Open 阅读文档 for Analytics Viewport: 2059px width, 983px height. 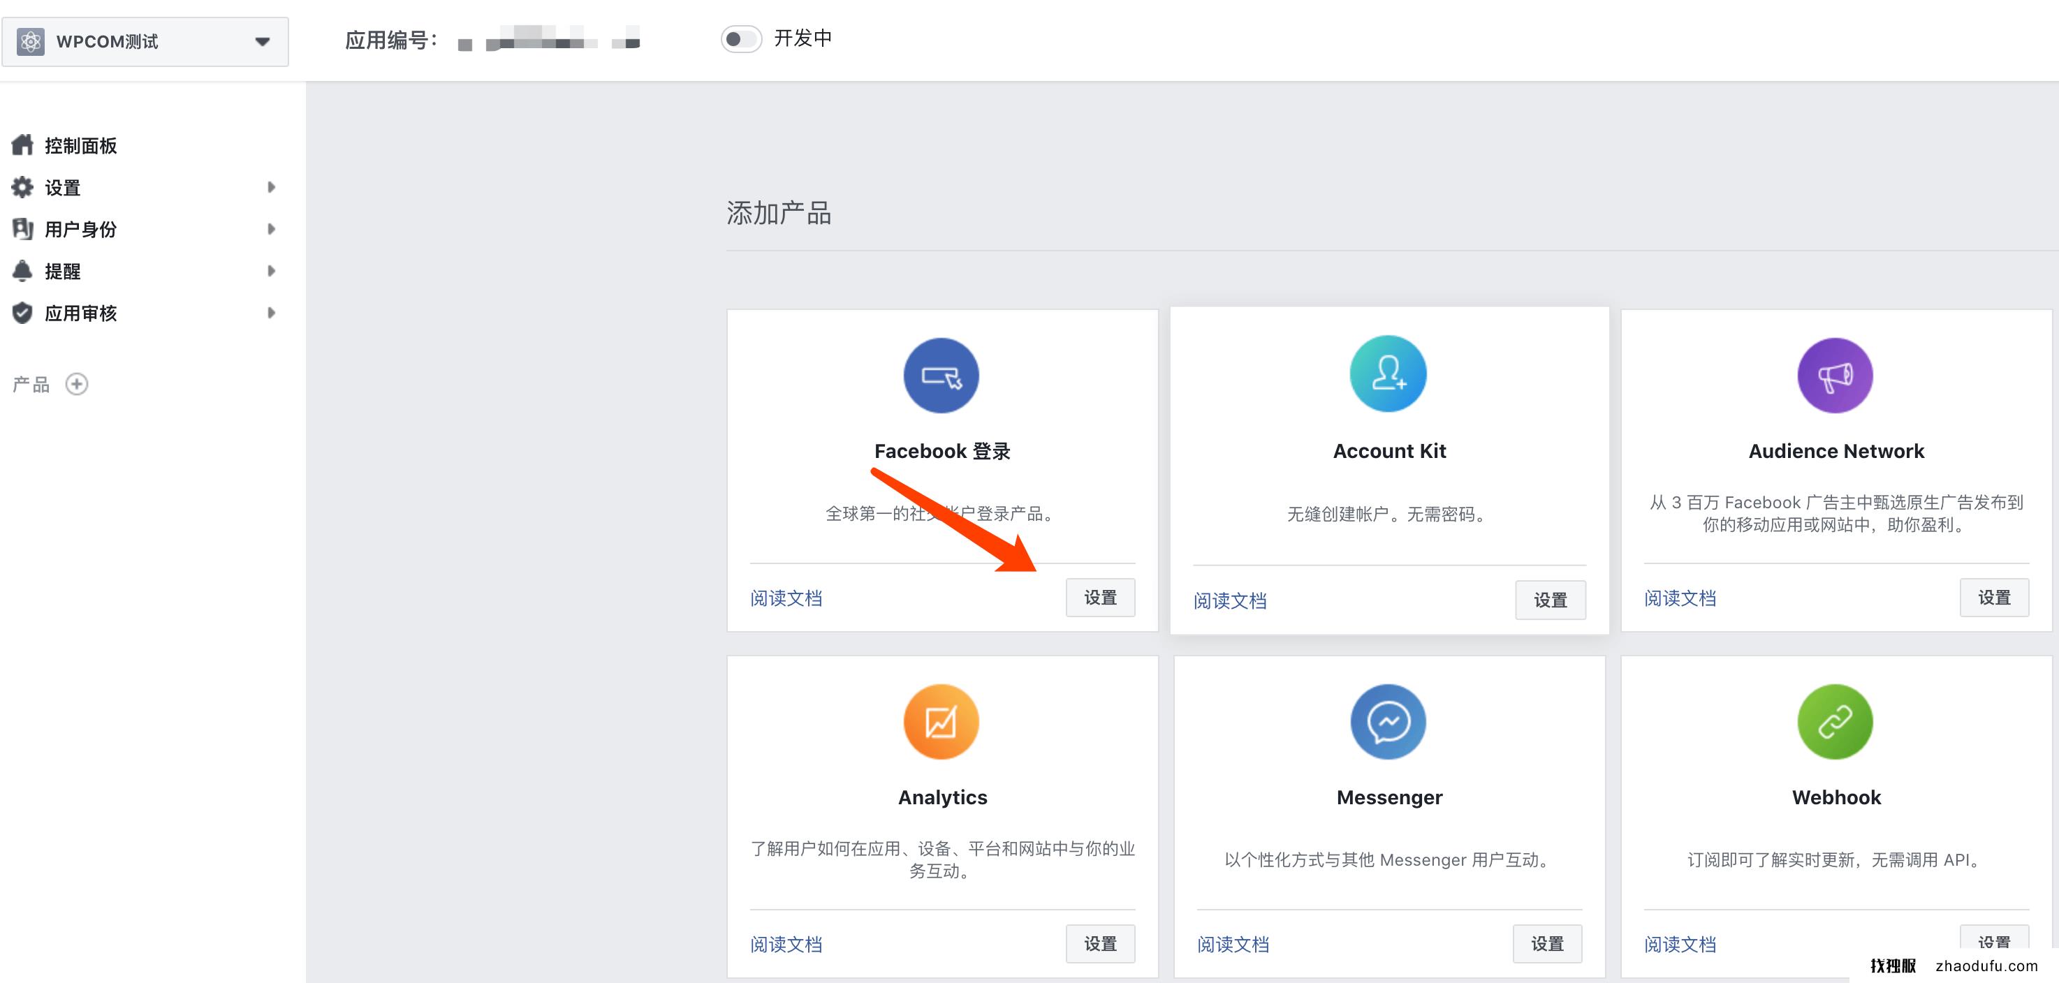tap(786, 944)
